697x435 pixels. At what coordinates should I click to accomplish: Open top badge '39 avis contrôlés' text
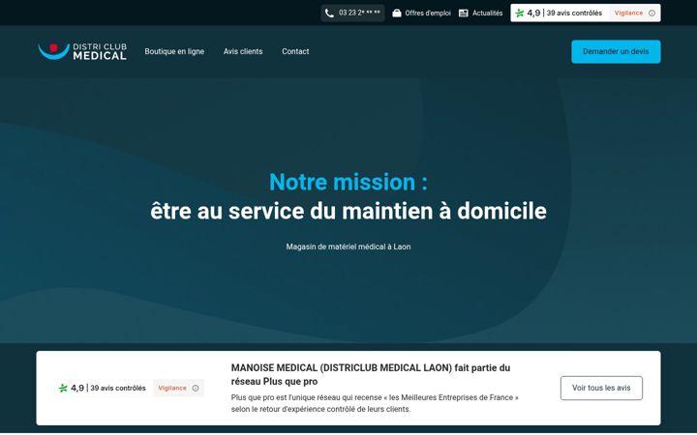574,14
